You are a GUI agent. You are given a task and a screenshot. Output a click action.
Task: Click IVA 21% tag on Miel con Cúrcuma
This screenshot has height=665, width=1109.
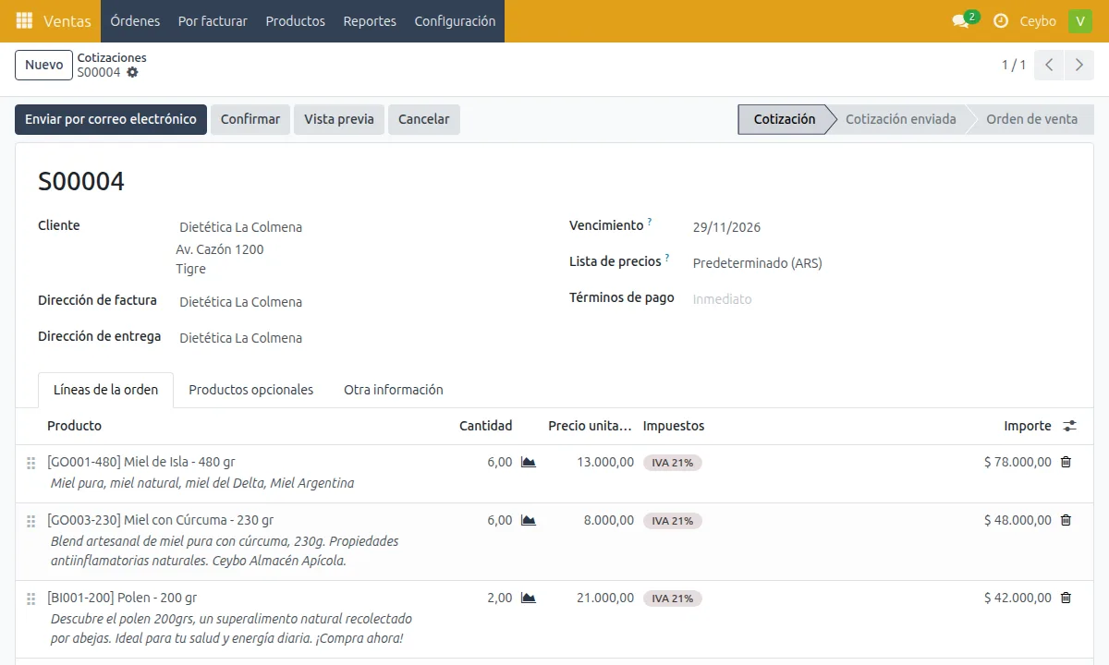[673, 521]
